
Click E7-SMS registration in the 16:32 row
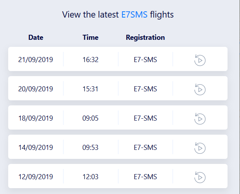tap(145, 60)
